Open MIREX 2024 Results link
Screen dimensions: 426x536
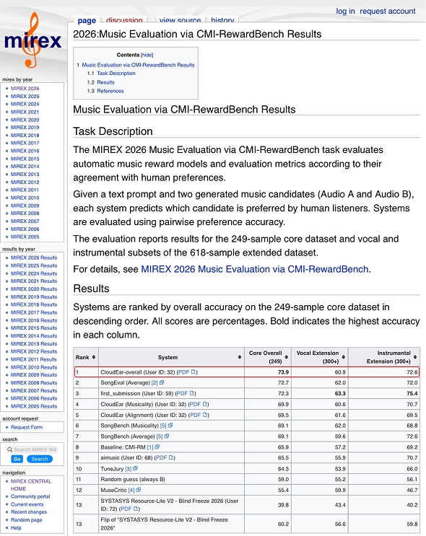pyautogui.click(x=34, y=273)
